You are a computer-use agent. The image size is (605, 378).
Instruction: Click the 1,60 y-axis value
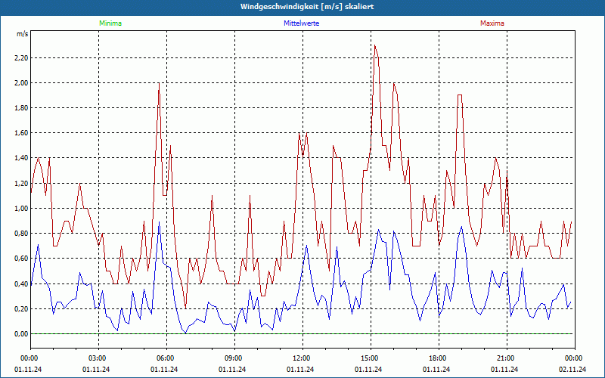[22, 133]
